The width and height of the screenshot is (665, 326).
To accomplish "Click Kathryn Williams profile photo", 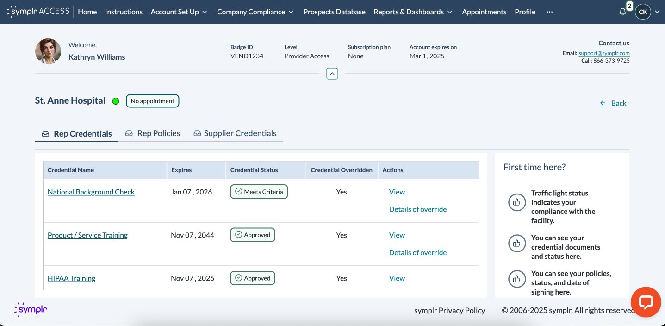I will click(48, 51).
